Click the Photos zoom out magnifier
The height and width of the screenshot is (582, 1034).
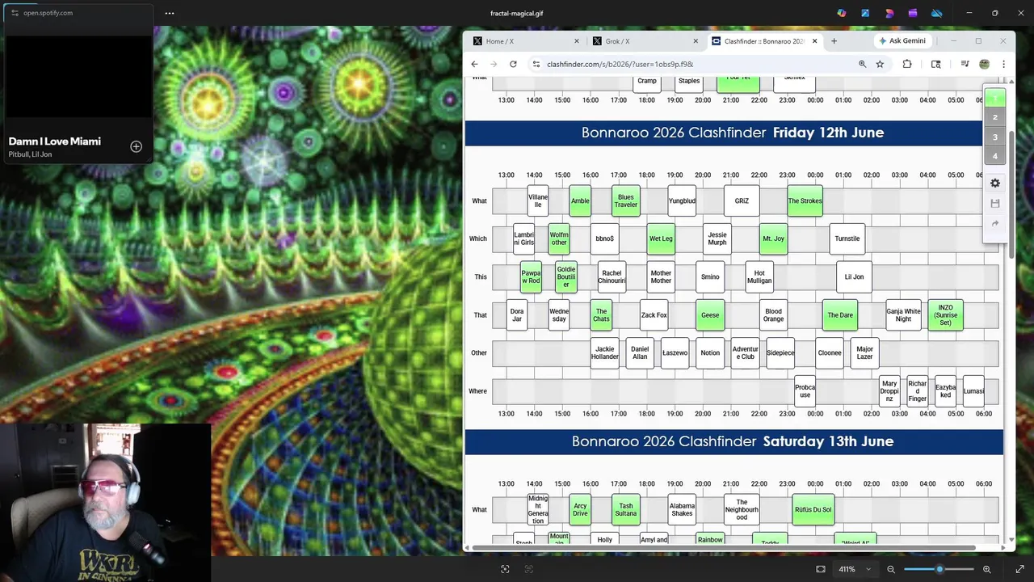[891, 569]
